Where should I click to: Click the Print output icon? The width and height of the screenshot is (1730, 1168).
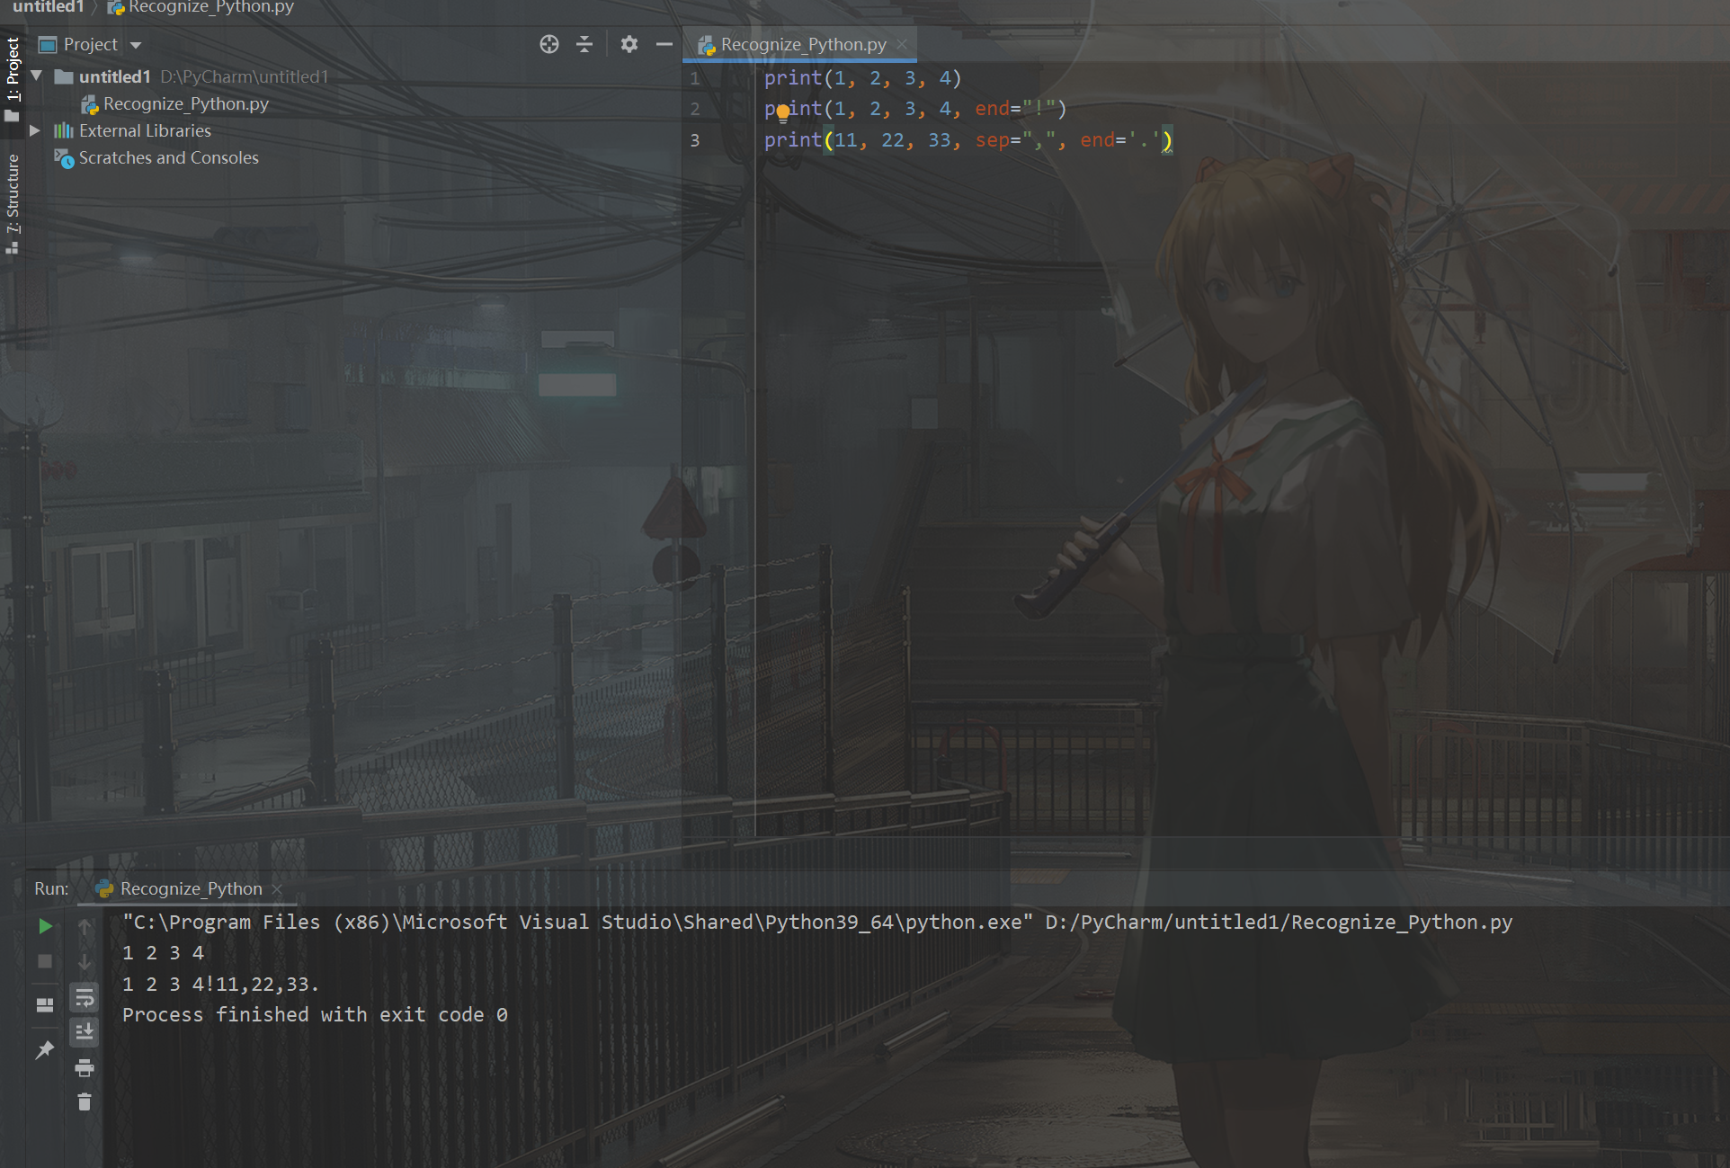85,1068
